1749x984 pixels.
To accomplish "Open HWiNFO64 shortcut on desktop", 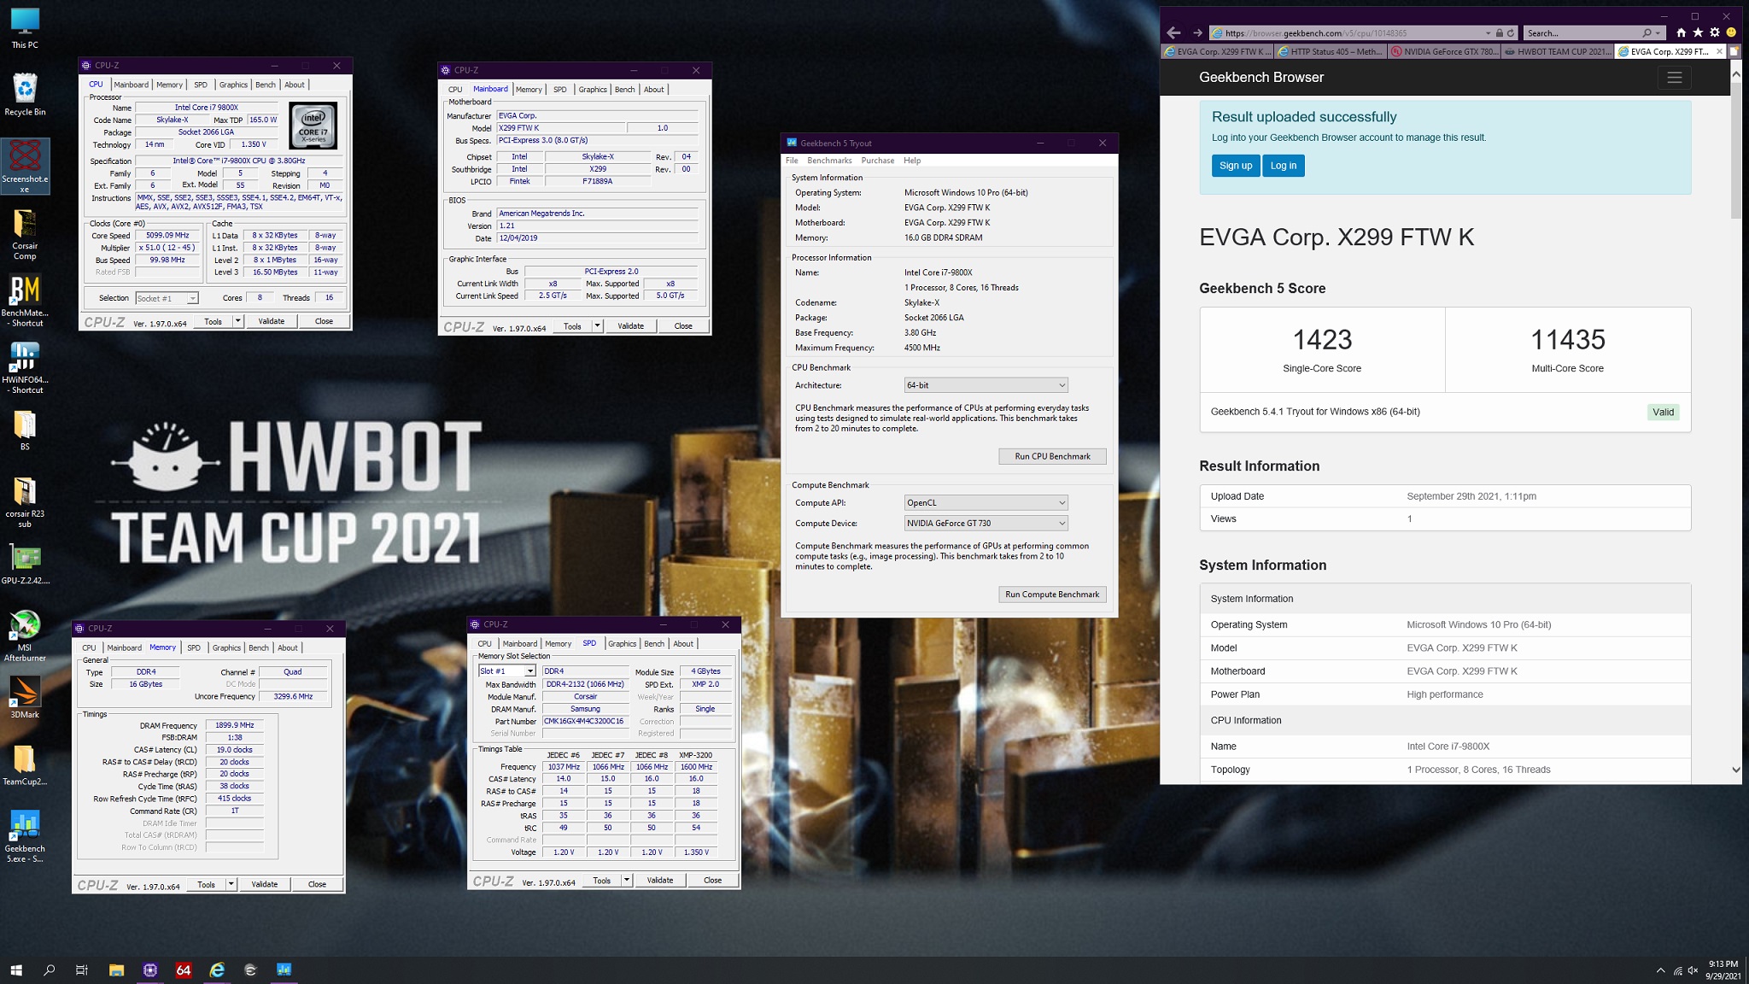I will [25, 368].
